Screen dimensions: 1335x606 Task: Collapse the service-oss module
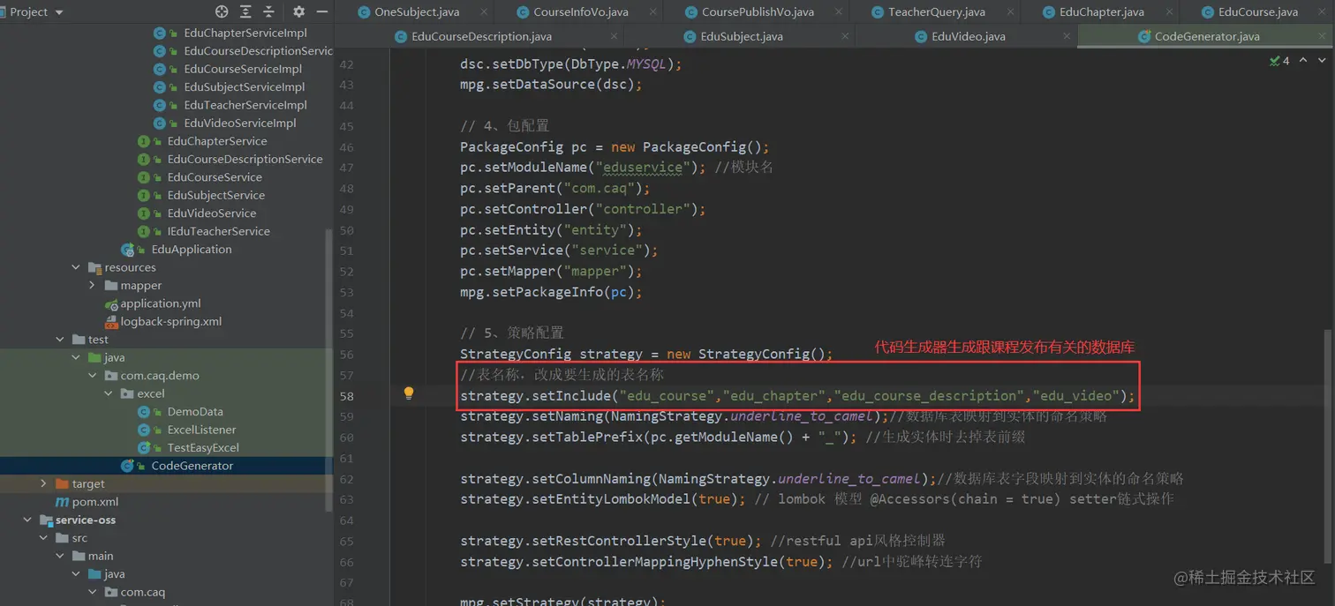[x=27, y=520]
